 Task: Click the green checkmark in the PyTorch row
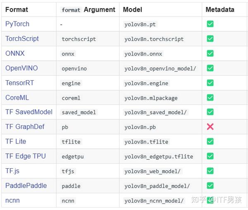pyautogui.click(x=210, y=24)
